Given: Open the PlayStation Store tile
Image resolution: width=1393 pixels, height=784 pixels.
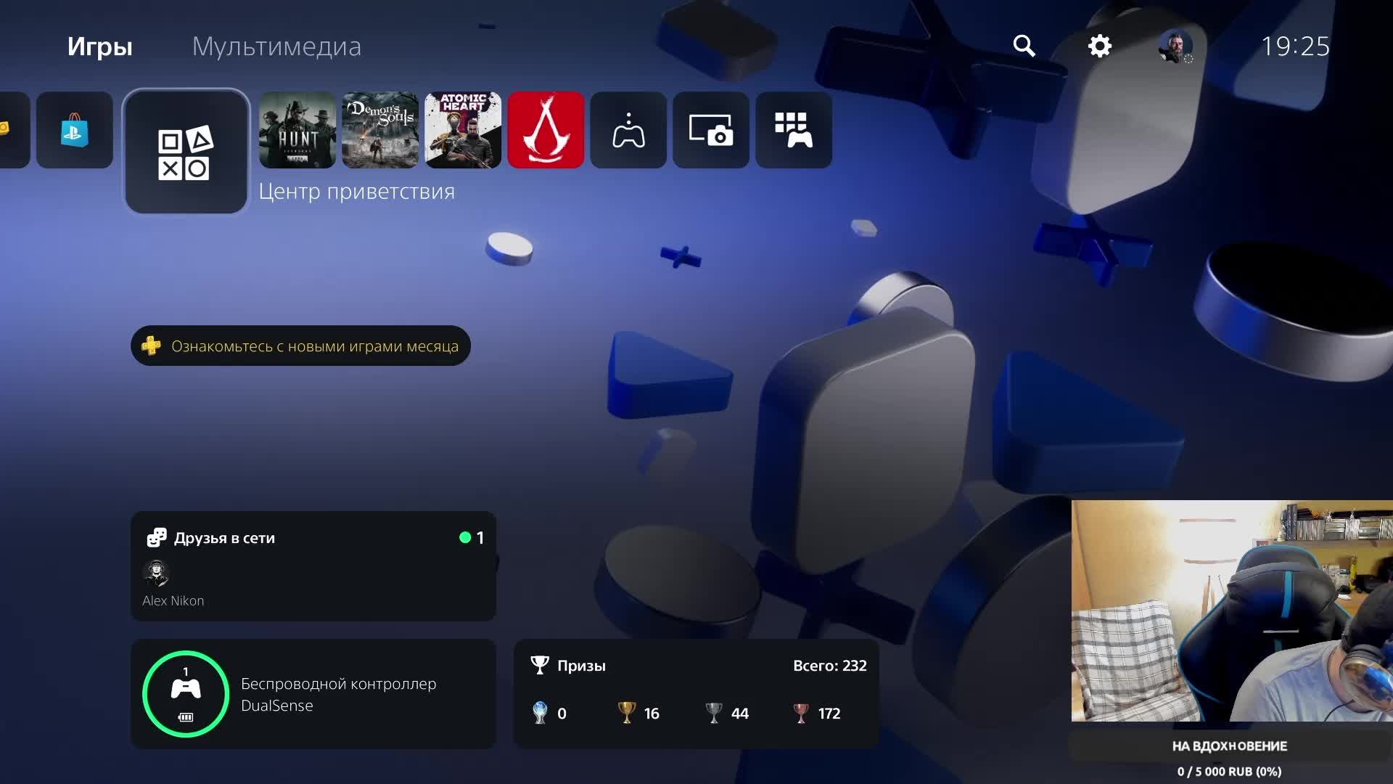Looking at the screenshot, I should click(75, 131).
